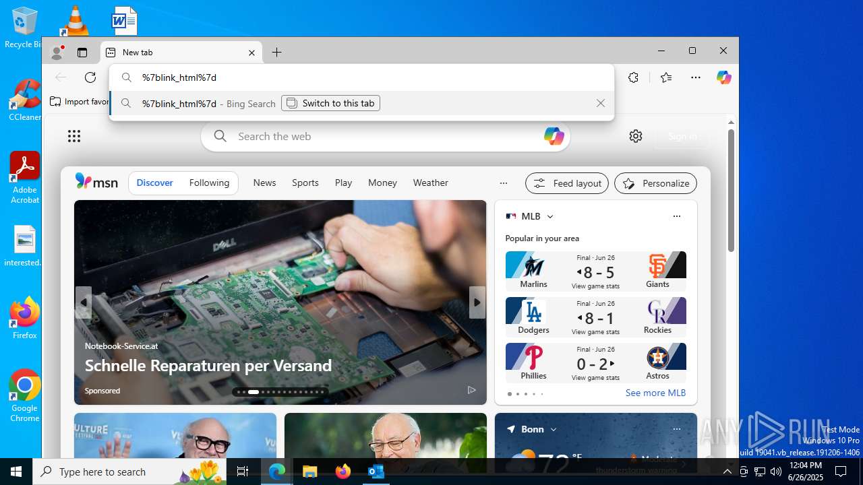Open Feed layout options
Viewport: 863px width, 485px height.
[x=567, y=183]
